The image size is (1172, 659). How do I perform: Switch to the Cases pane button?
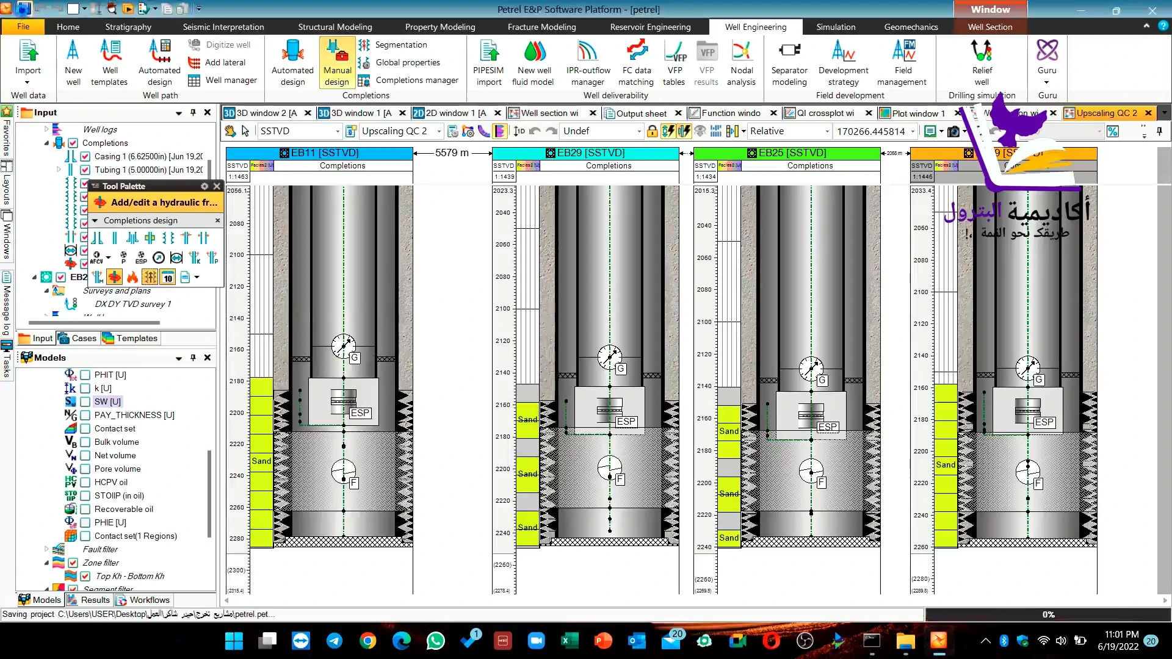(77, 338)
